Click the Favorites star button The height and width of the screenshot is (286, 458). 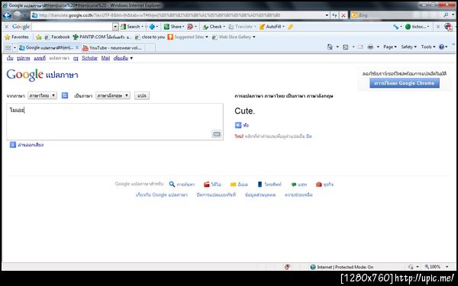click(x=17, y=37)
